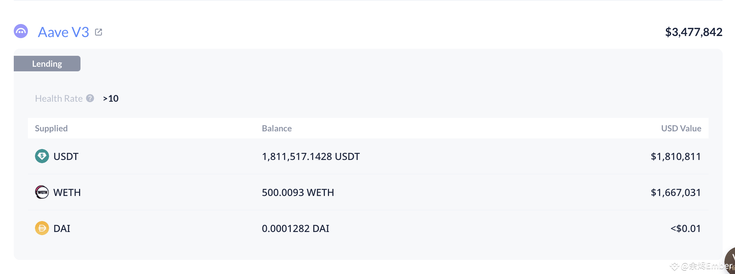Click the USD Value column header
This screenshot has width=735, height=274.
click(681, 128)
